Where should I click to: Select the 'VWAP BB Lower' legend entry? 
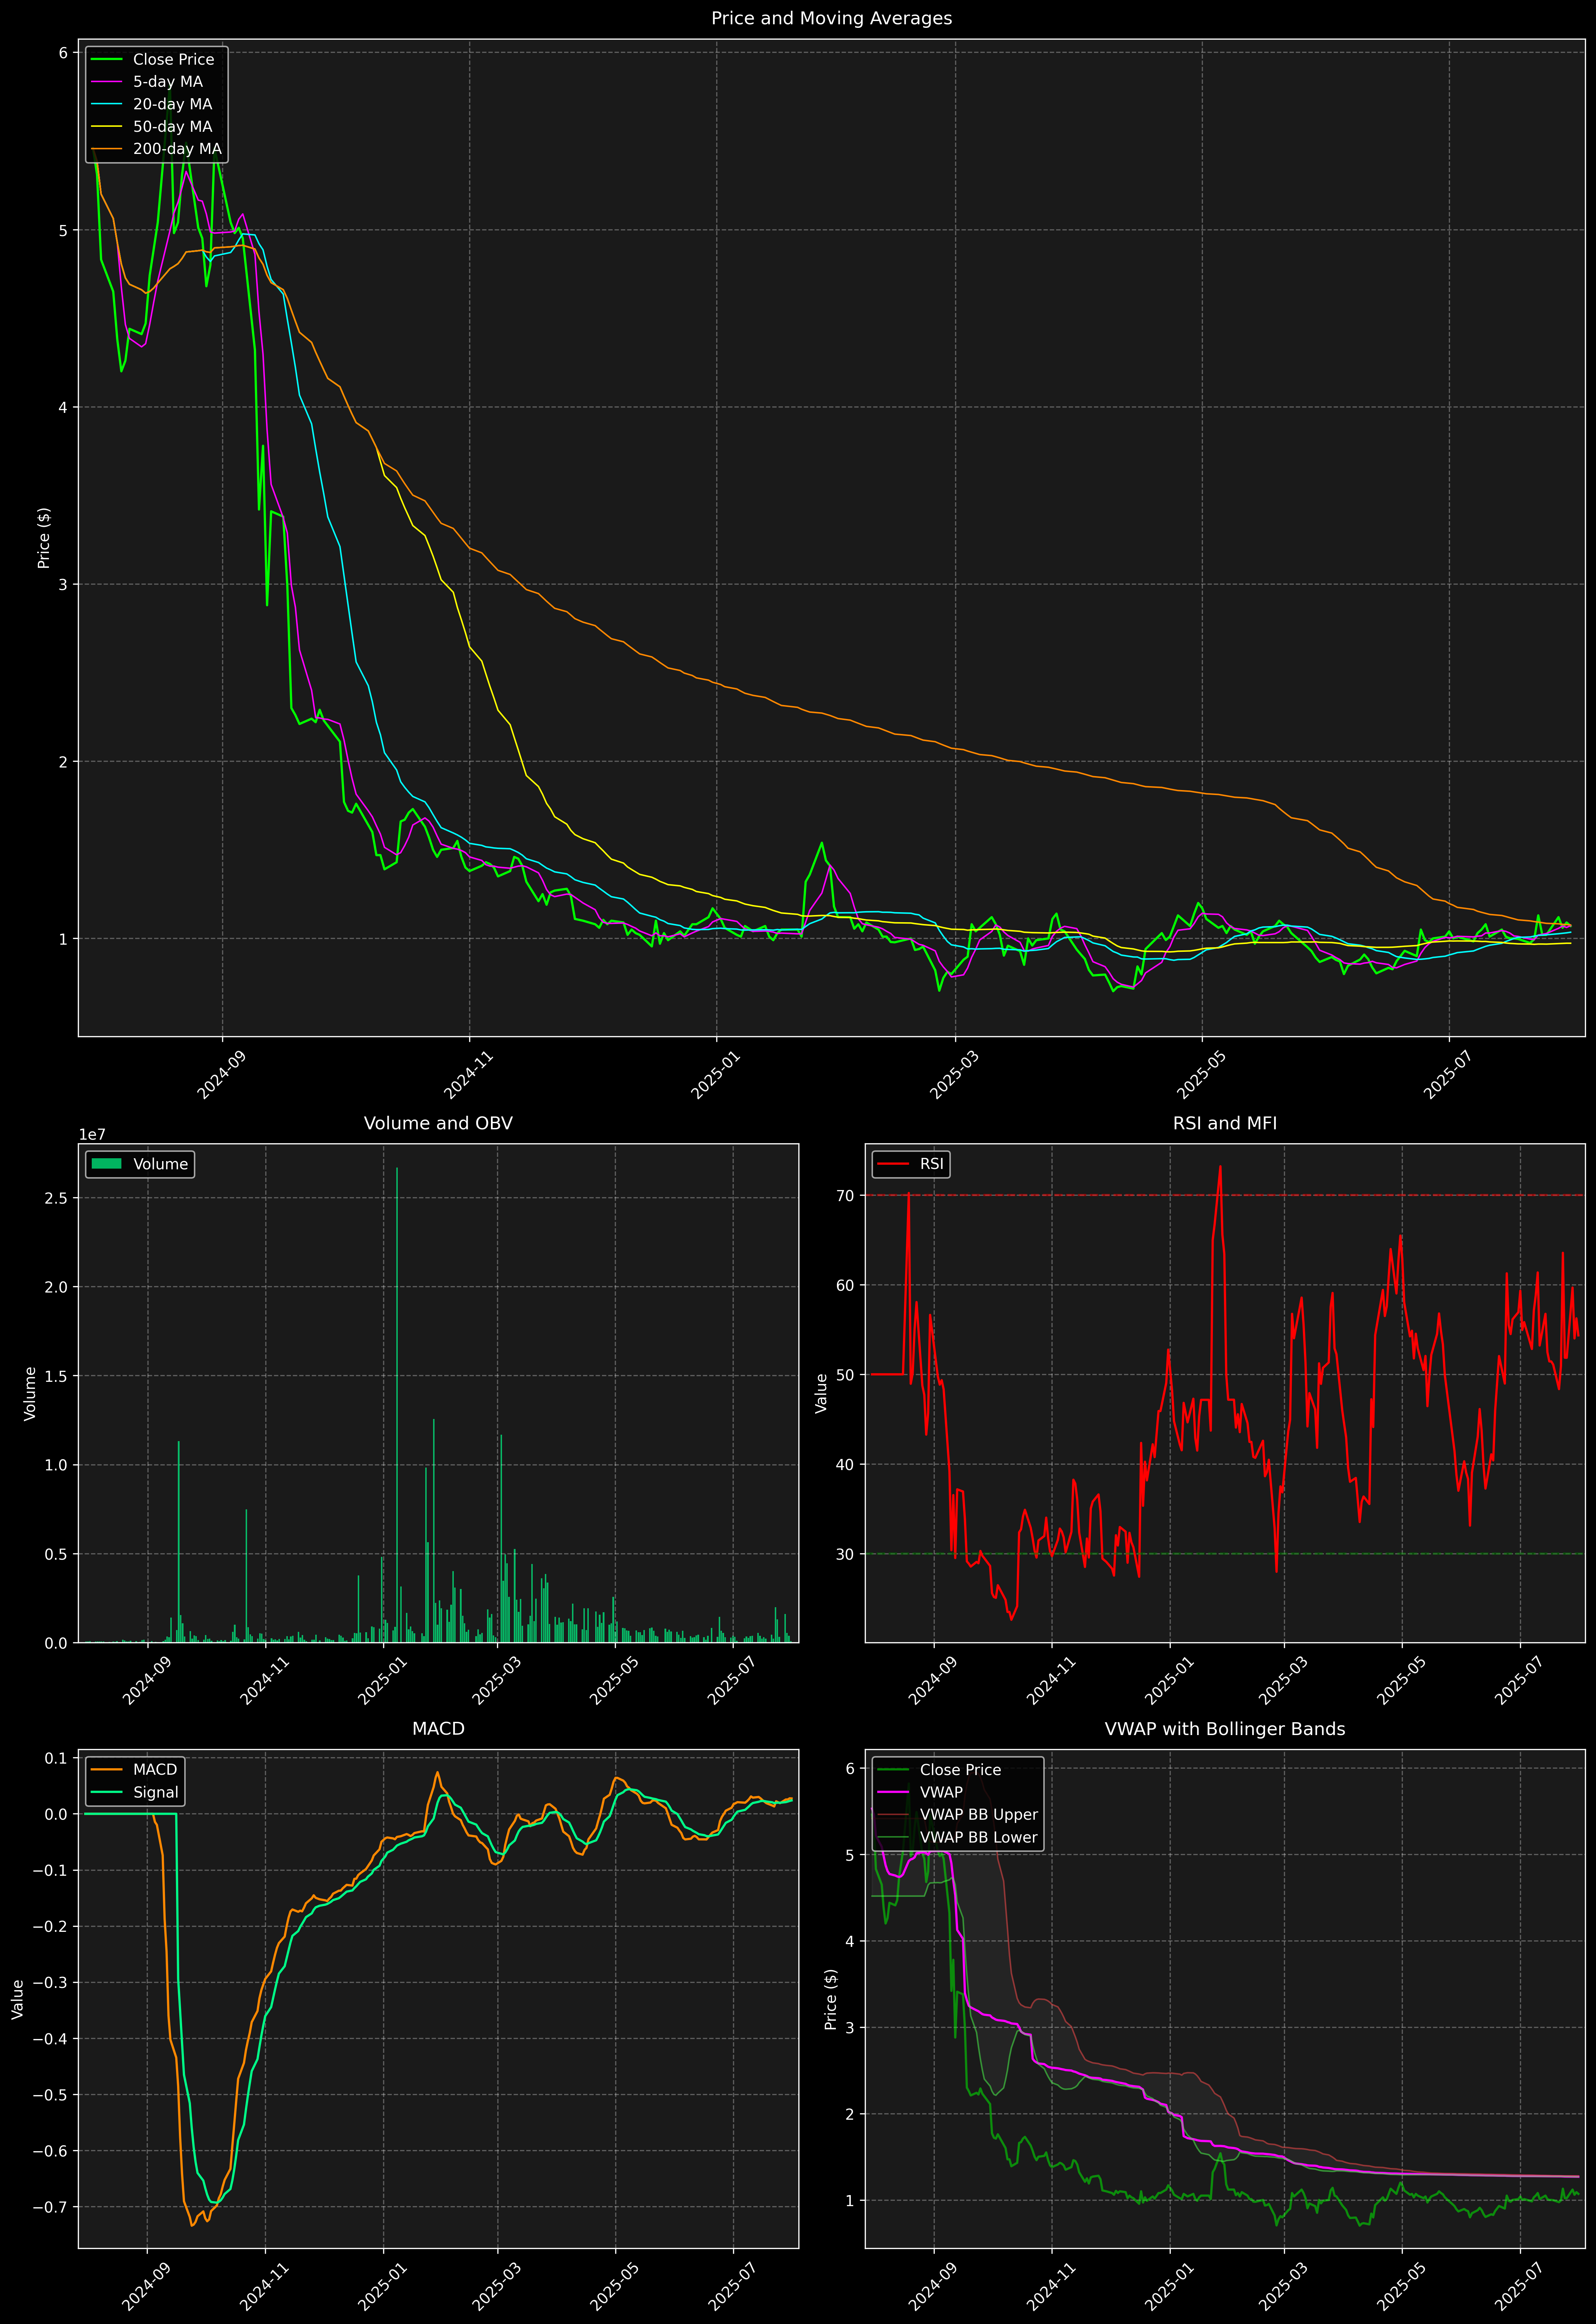pos(958,1837)
